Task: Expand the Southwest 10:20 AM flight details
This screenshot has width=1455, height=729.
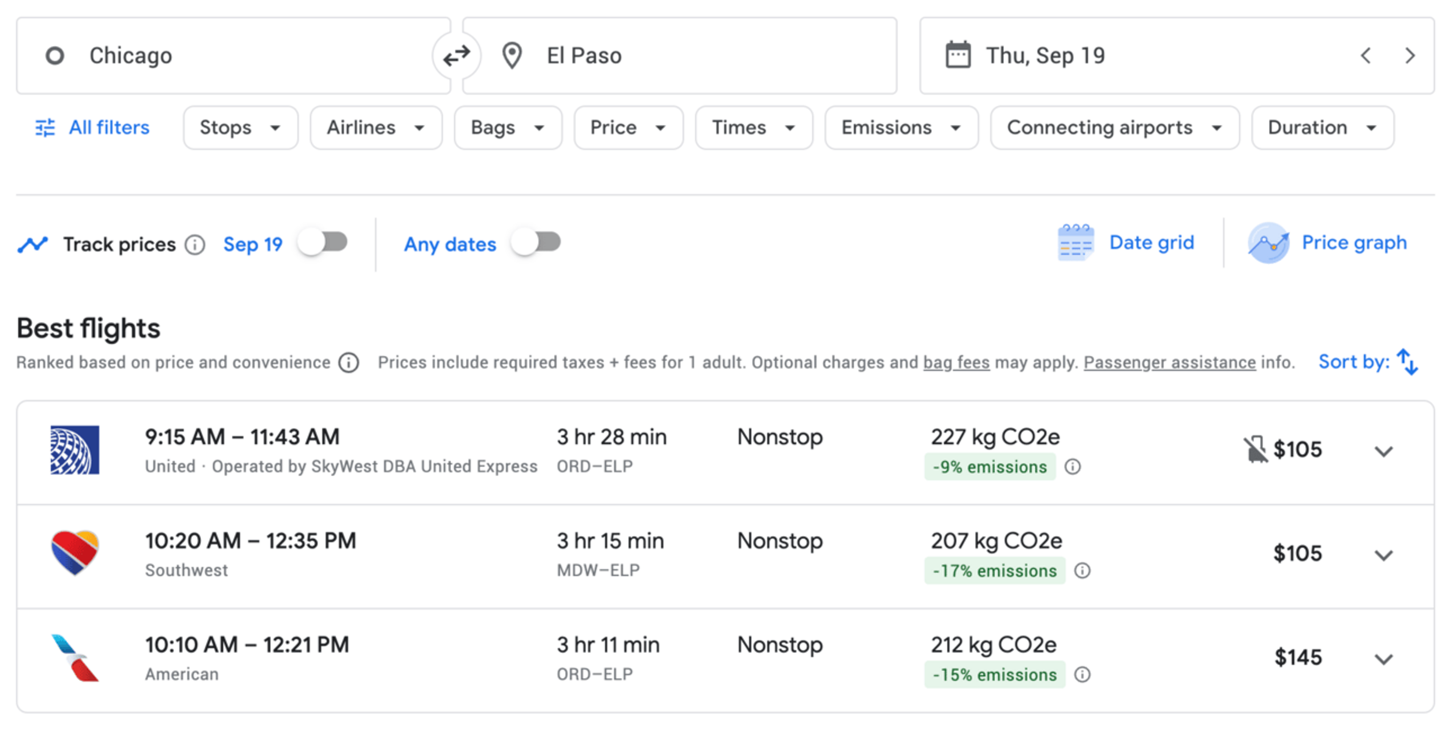Action: (1384, 555)
